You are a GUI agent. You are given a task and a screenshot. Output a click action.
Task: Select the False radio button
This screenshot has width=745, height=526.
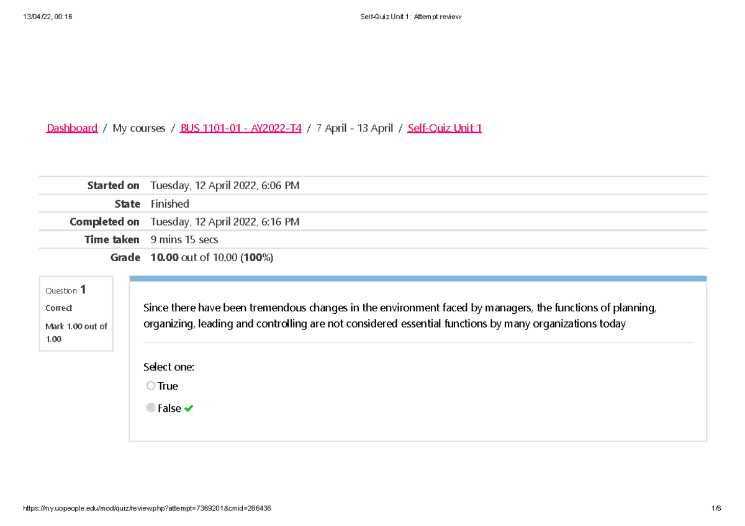coord(151,408)
